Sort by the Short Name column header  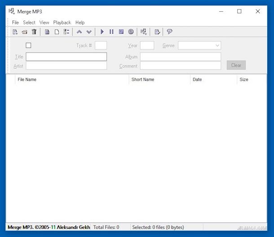[x=159, y=79]
